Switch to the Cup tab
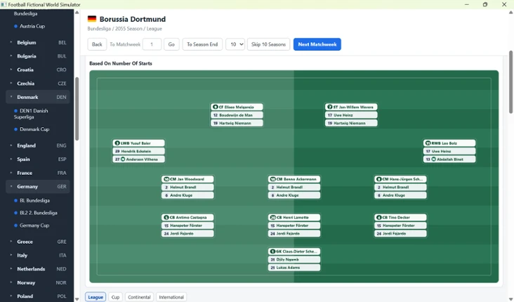 (115, 297)
